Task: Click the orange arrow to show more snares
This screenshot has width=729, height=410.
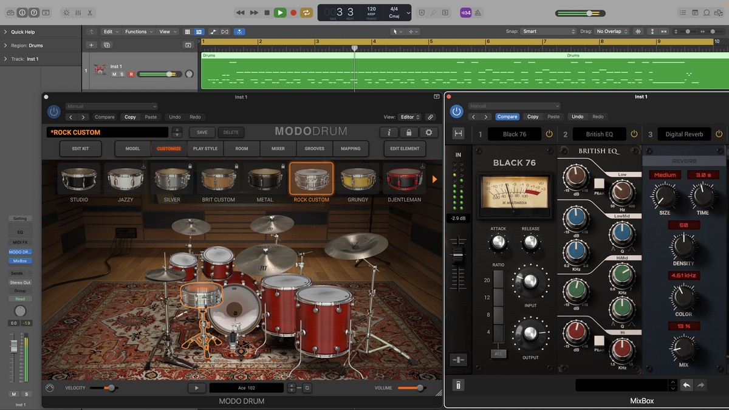Action: [x=434, y=179]
